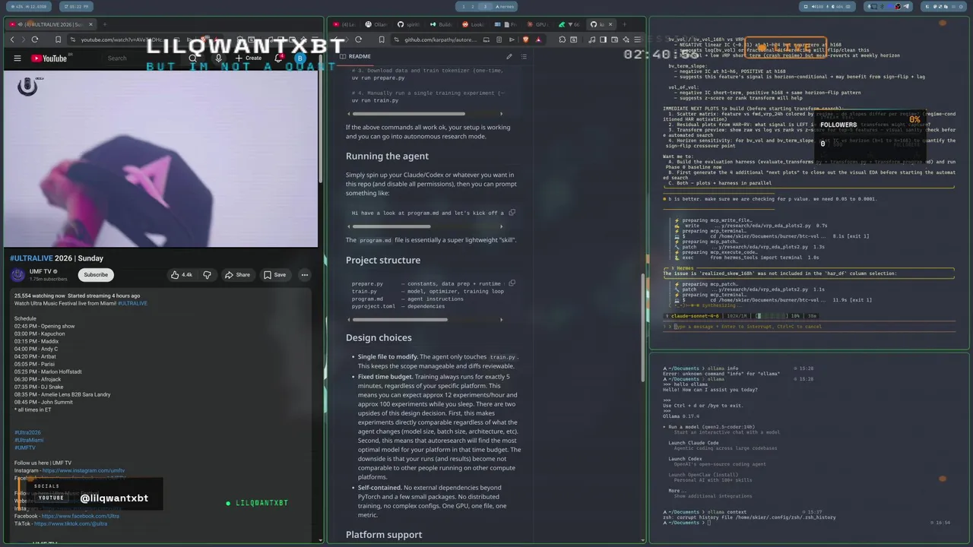Go back in the YouTube browser window
Image resolution: width=973 pixels, height=547 pixels.
click(x=12, y=40)
